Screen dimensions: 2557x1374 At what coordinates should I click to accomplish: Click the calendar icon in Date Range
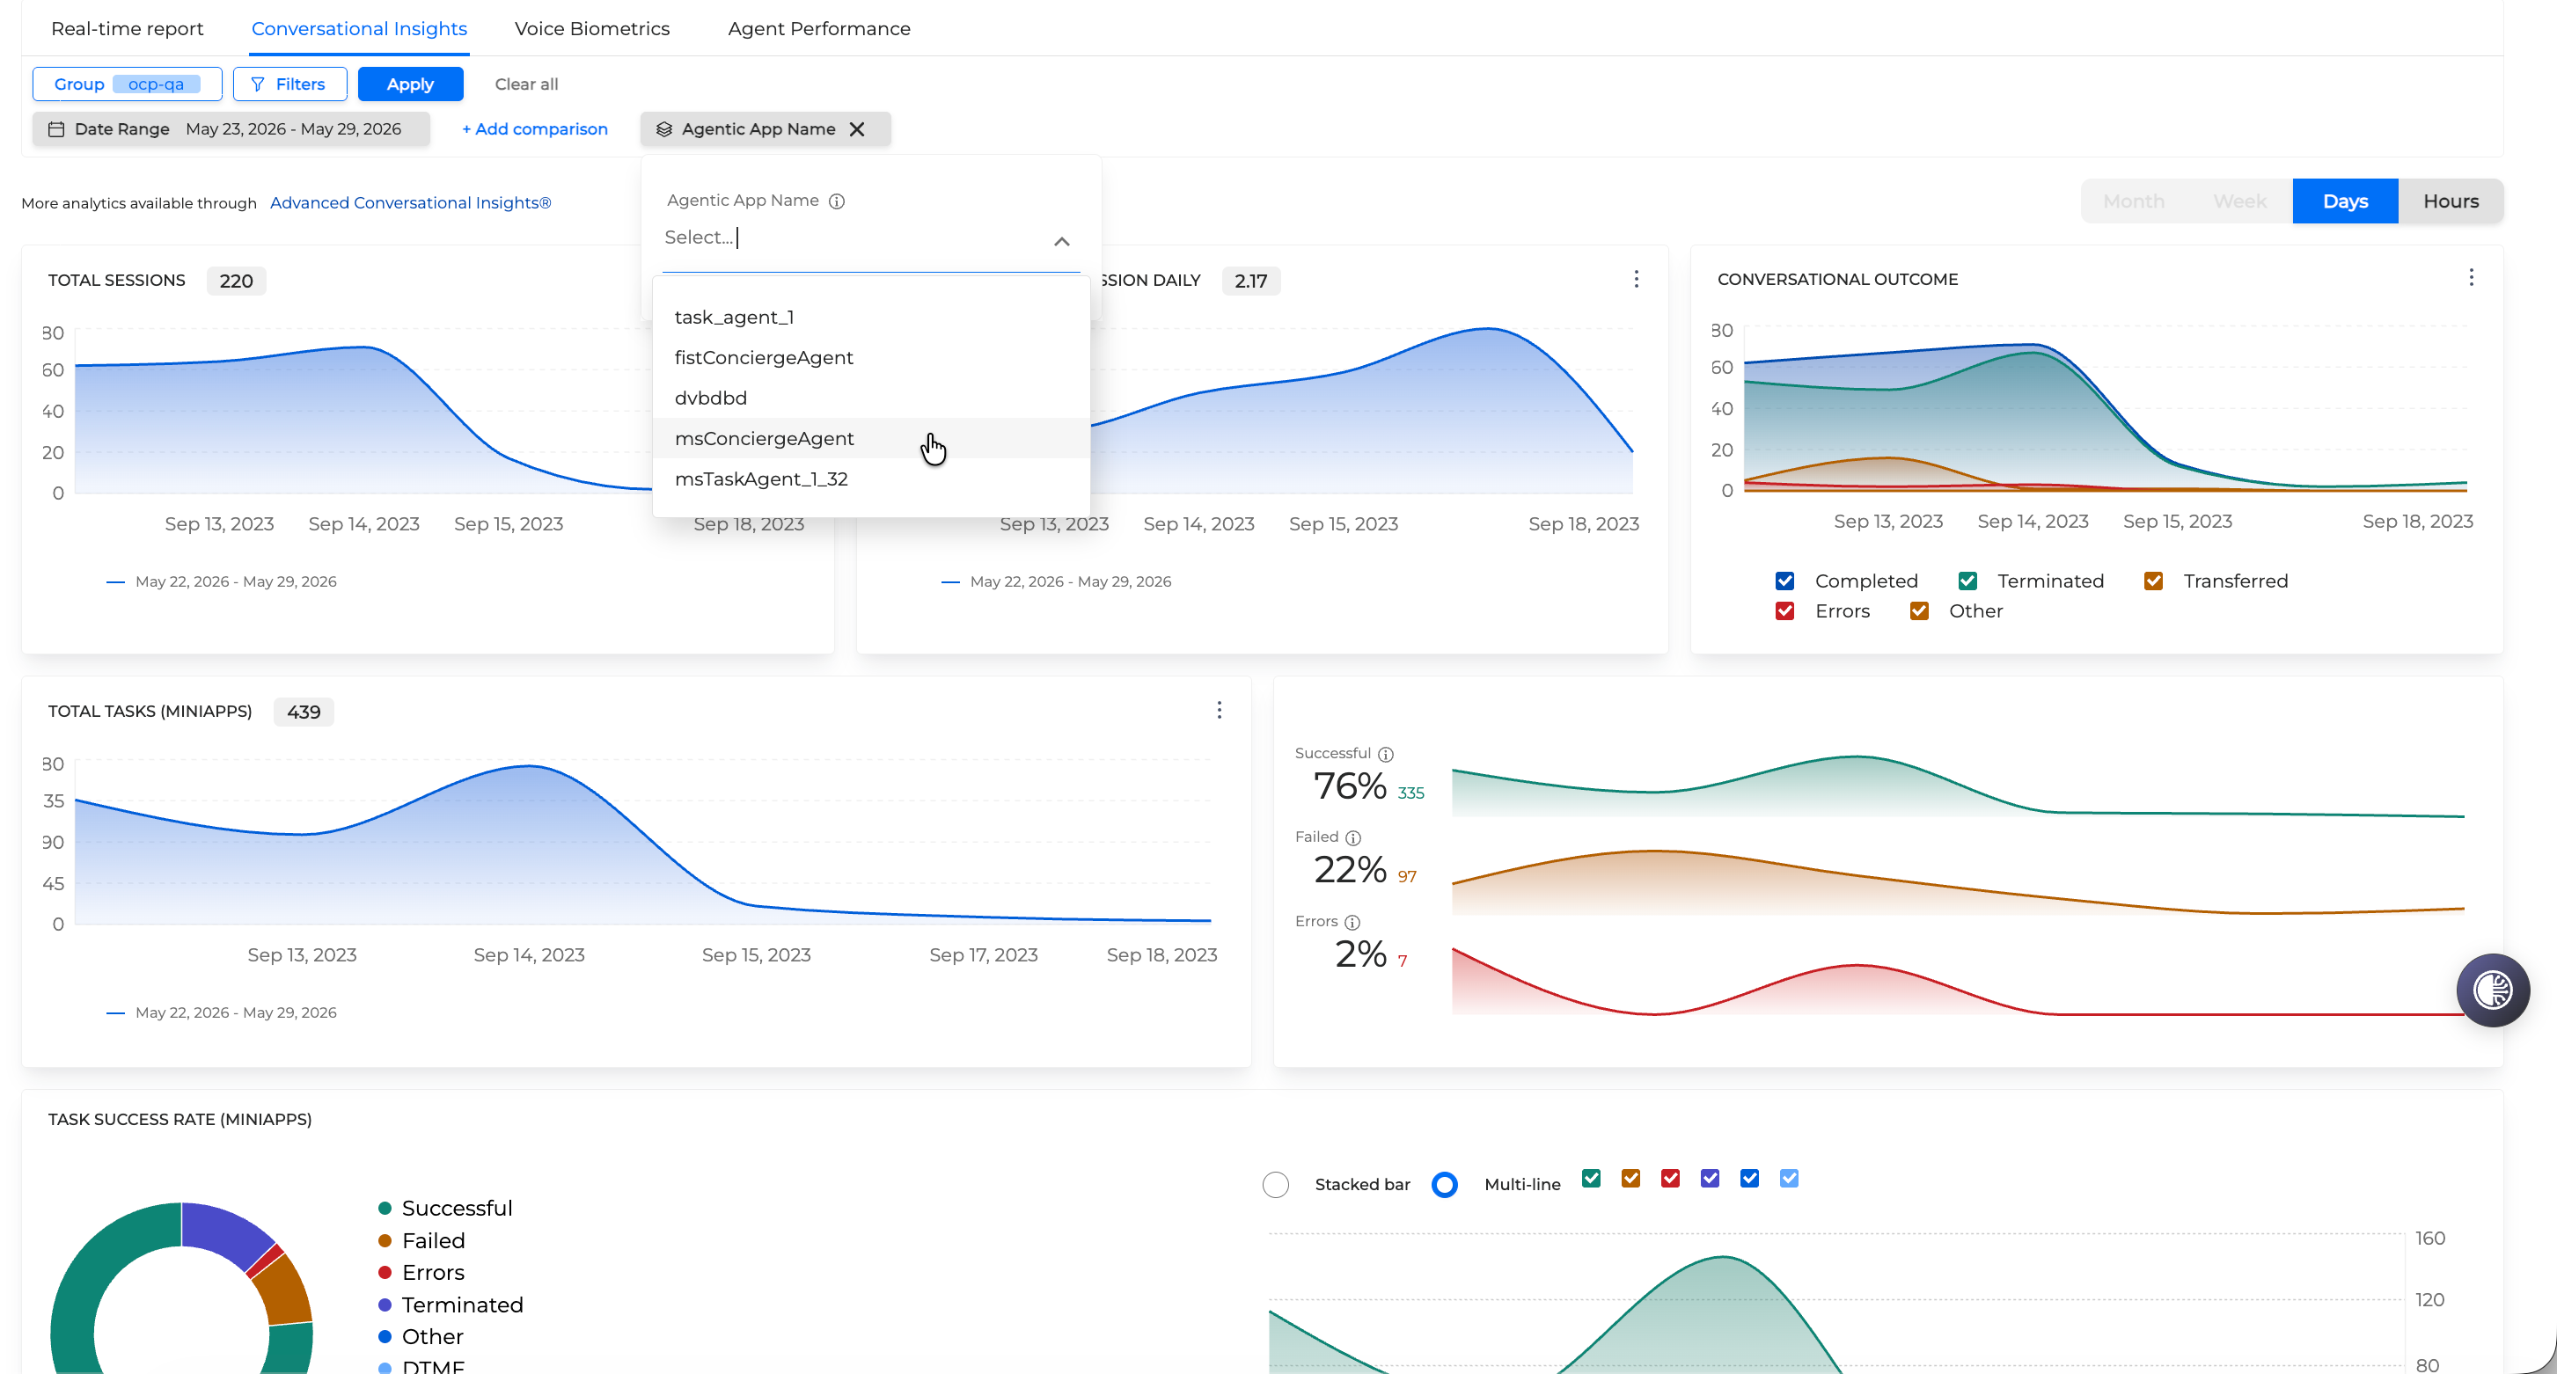[x=56, y=129]
